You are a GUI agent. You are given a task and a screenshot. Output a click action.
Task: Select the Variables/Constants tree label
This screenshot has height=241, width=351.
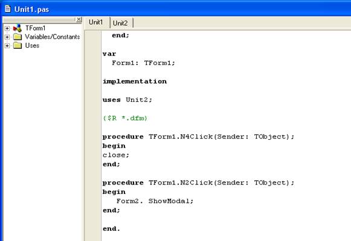[53, 37]
